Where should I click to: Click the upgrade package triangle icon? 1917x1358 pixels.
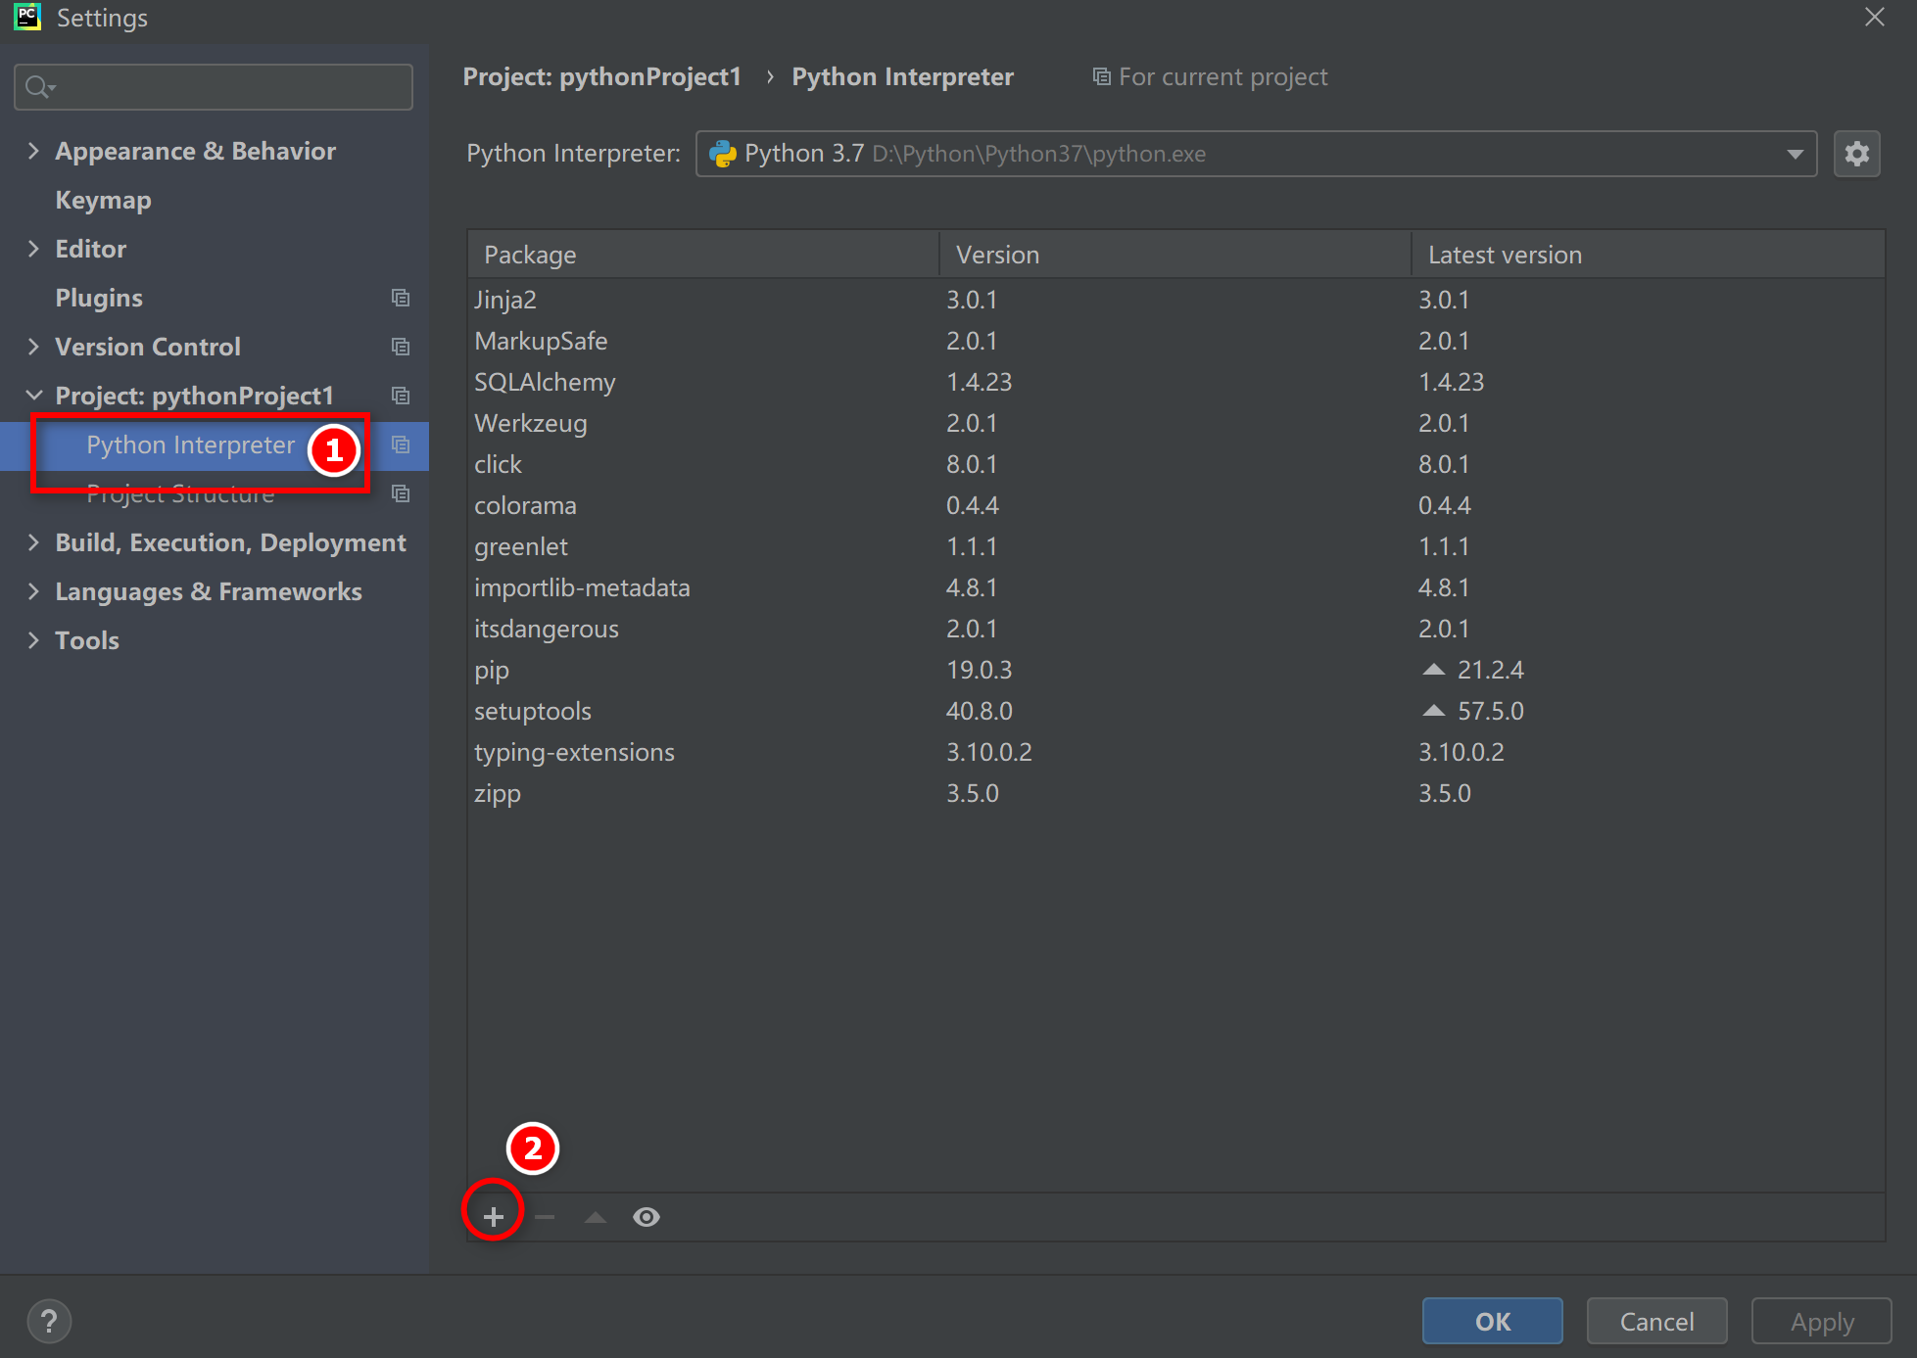(596, 1217)
